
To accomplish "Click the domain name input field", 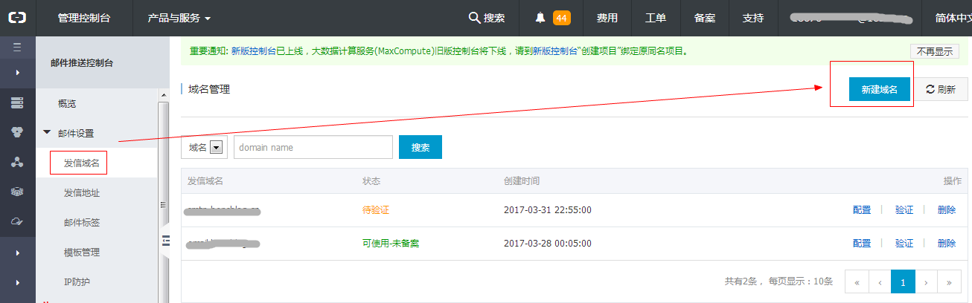I will [313, 147].
